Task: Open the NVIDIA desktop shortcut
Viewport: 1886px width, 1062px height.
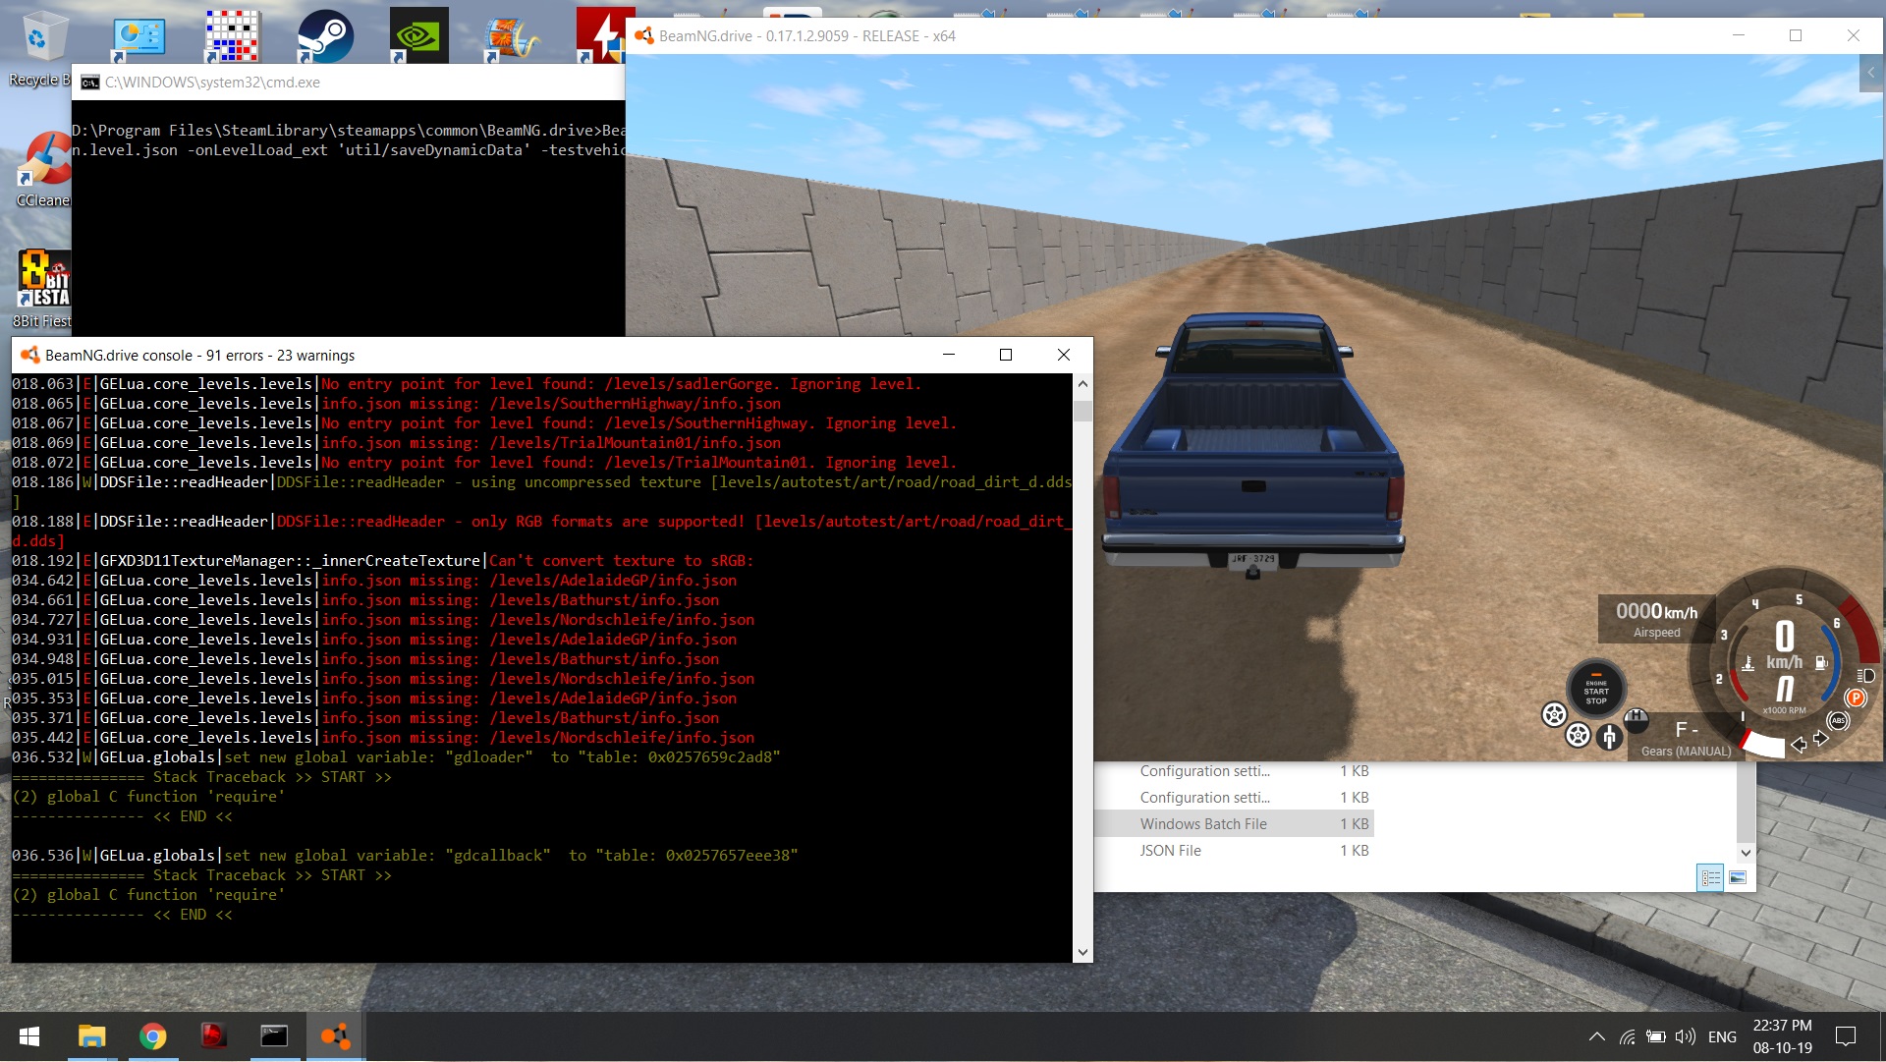Action: point(418,35)
